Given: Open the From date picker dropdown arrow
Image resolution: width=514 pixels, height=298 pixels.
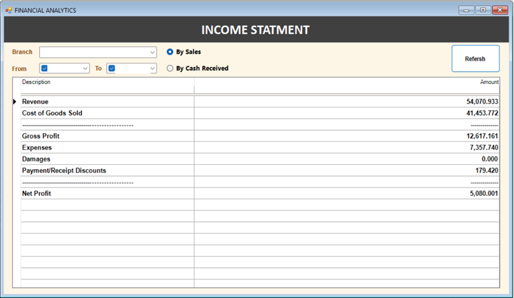Looking at the screenshot, I should click(x=86, y=68).
